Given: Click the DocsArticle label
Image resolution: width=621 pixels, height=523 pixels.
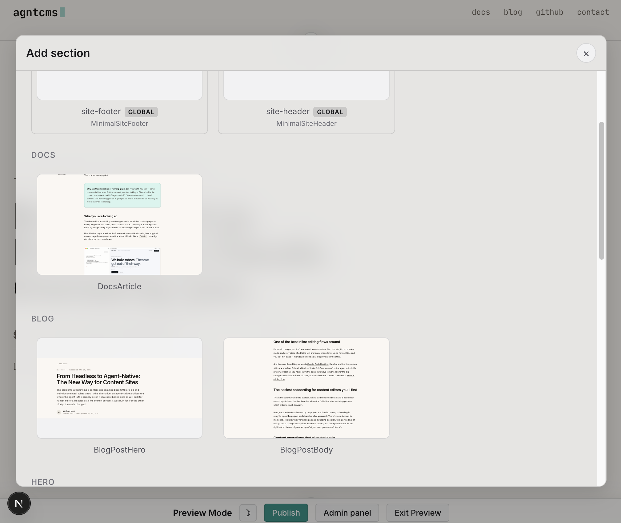Looking at the screenshot, I should (119, 286).
